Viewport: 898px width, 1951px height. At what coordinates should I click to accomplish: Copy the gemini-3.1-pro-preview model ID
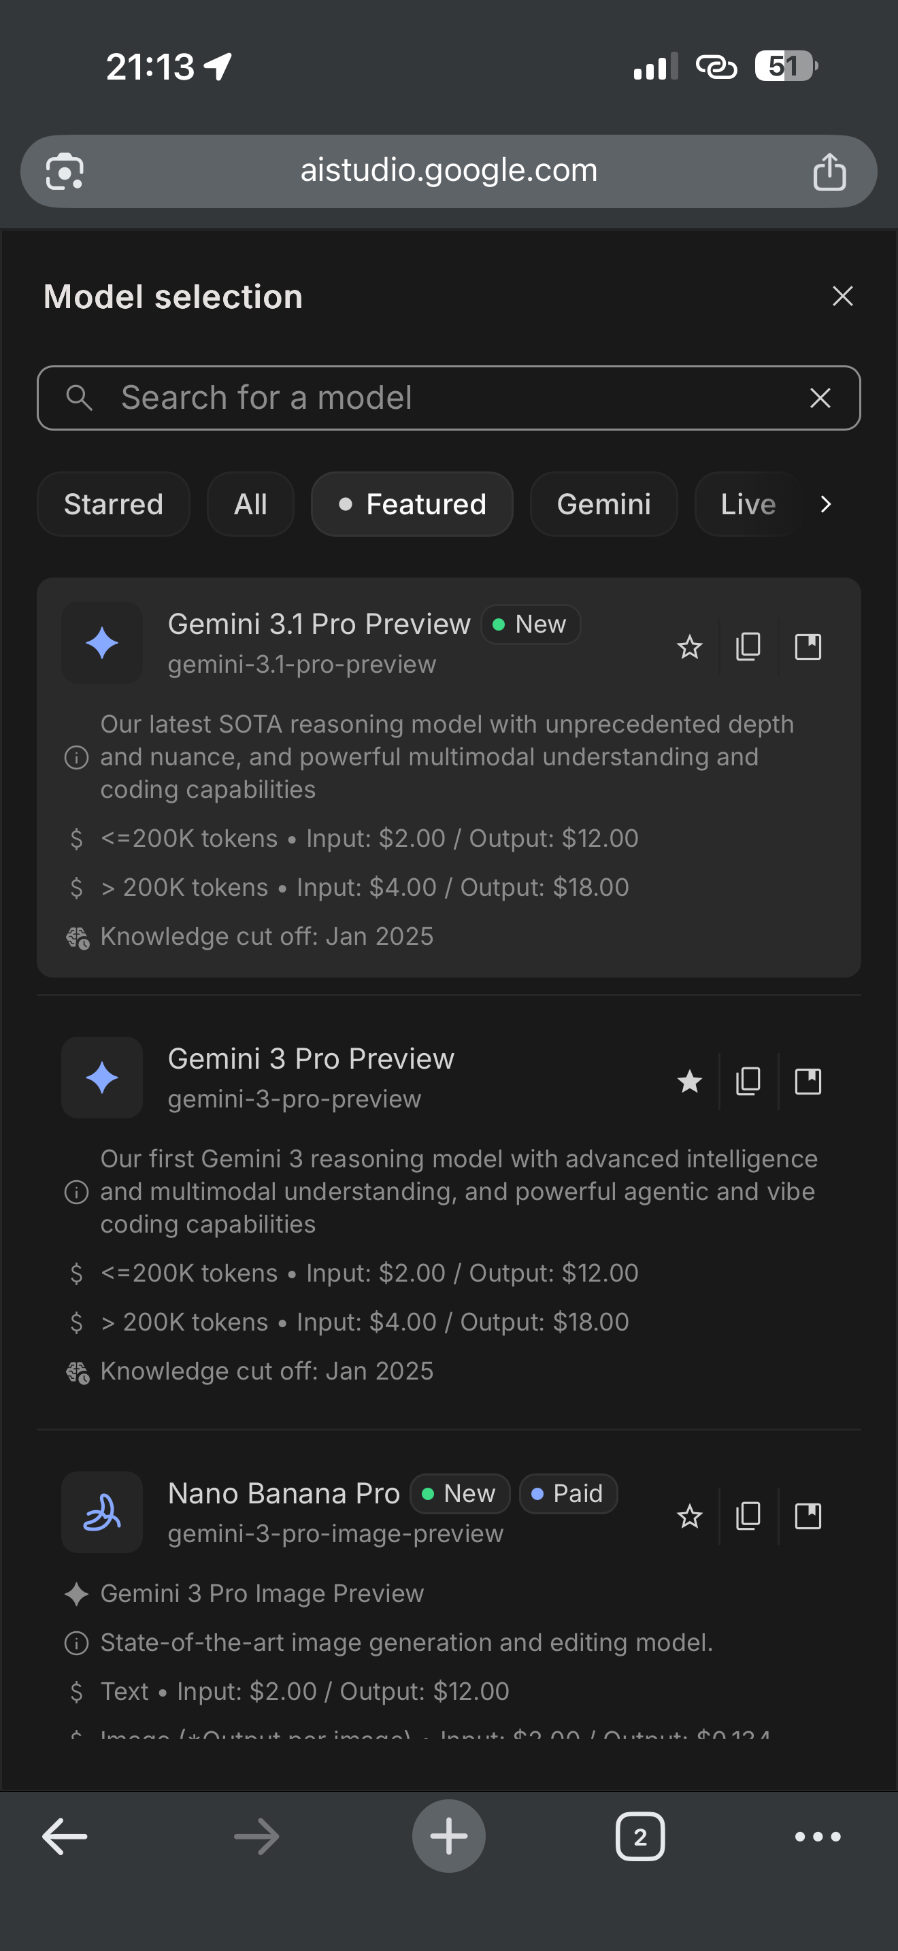pyautogui.click(x=748, y=647)
